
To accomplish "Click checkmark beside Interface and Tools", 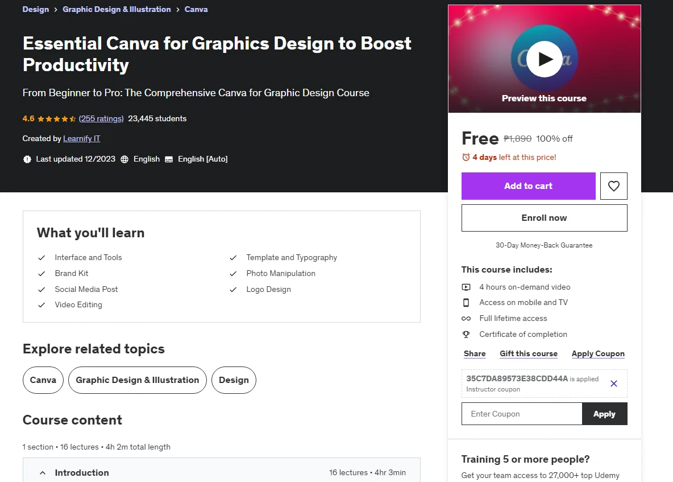I will point(41,258).
